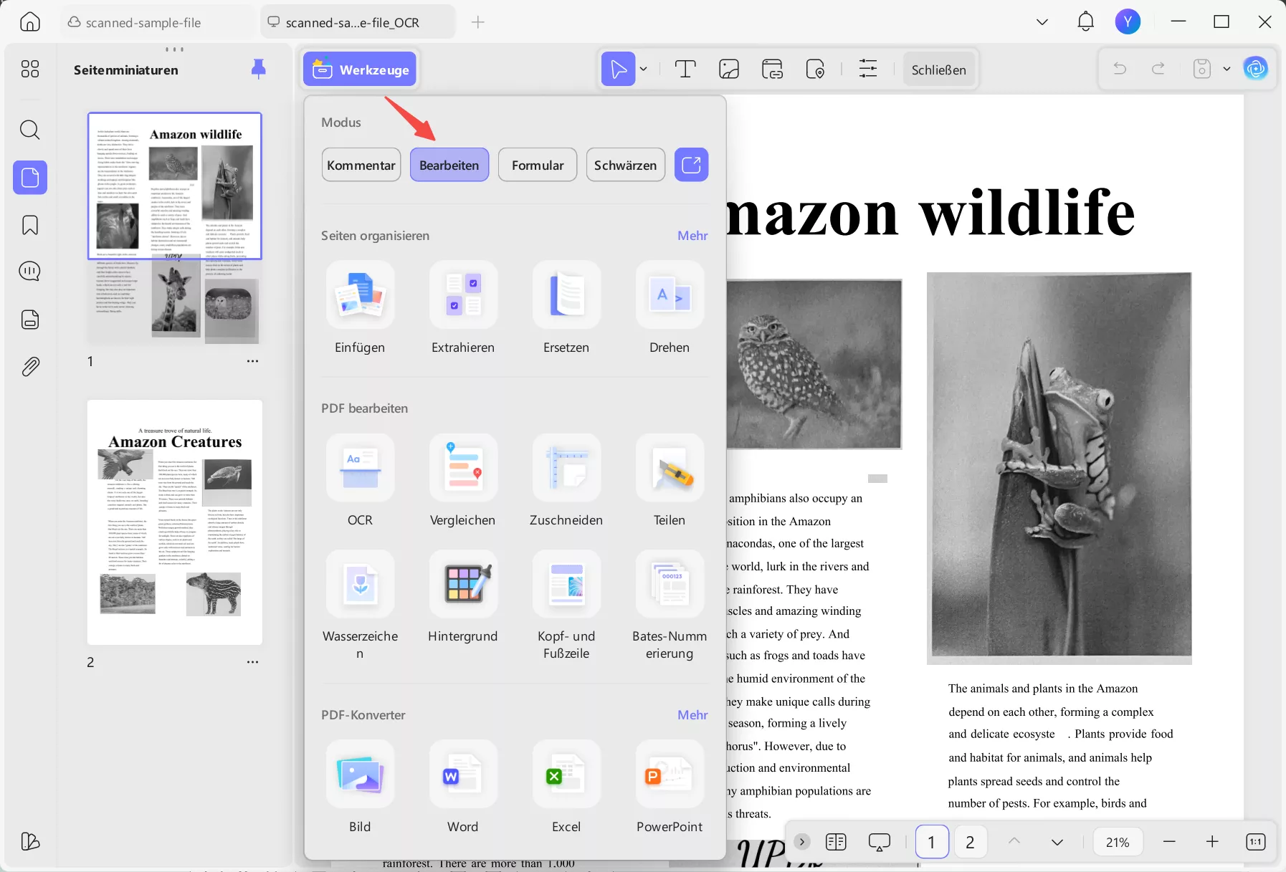Click the undo arrow
Viewport: 1286px width, 872px height.
pos(1120,69)
